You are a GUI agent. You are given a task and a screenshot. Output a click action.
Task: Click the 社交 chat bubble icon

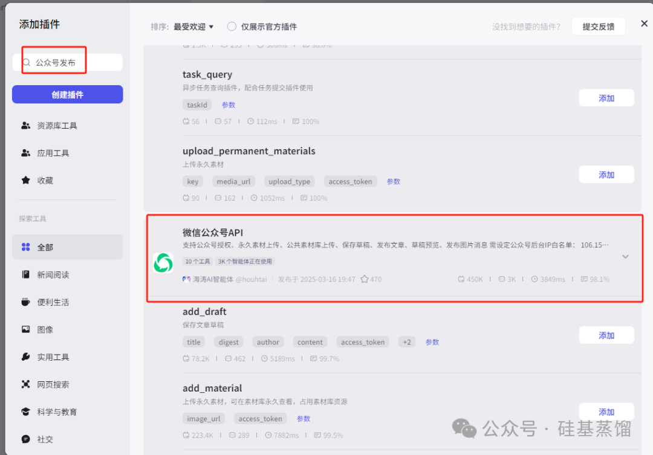click(26, 439)
